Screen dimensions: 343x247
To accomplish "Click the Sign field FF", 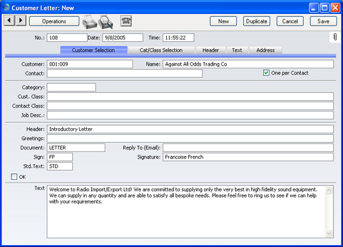I will click(60, 157).
